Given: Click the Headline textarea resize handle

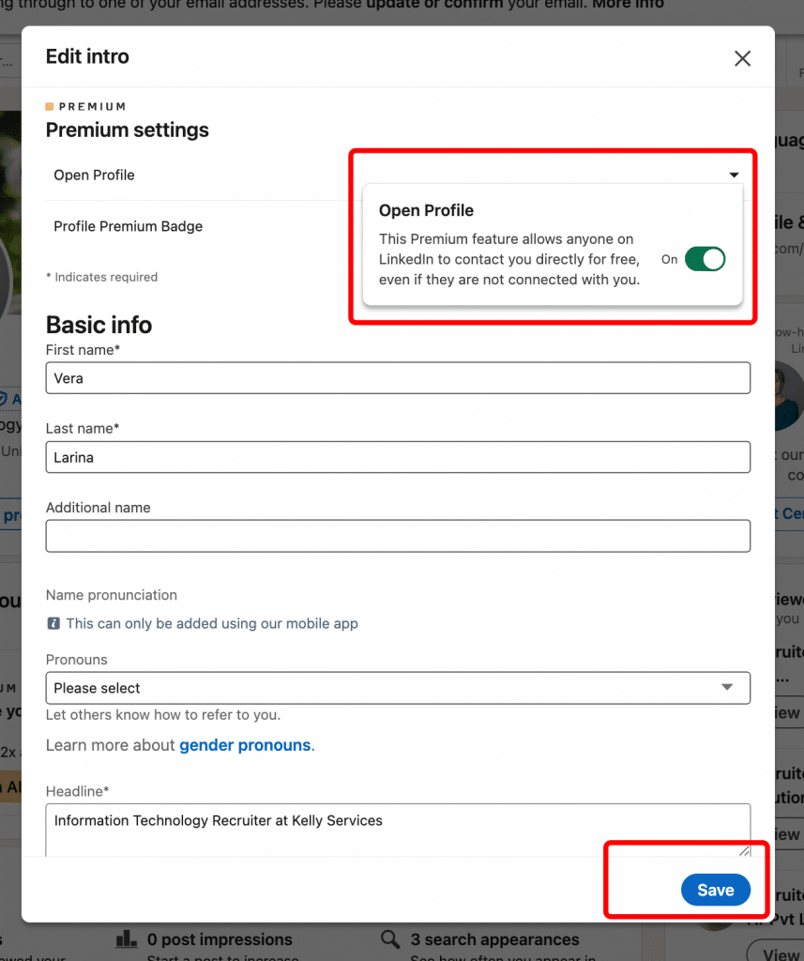Looking at the screenshot, I should pos(743,850).
